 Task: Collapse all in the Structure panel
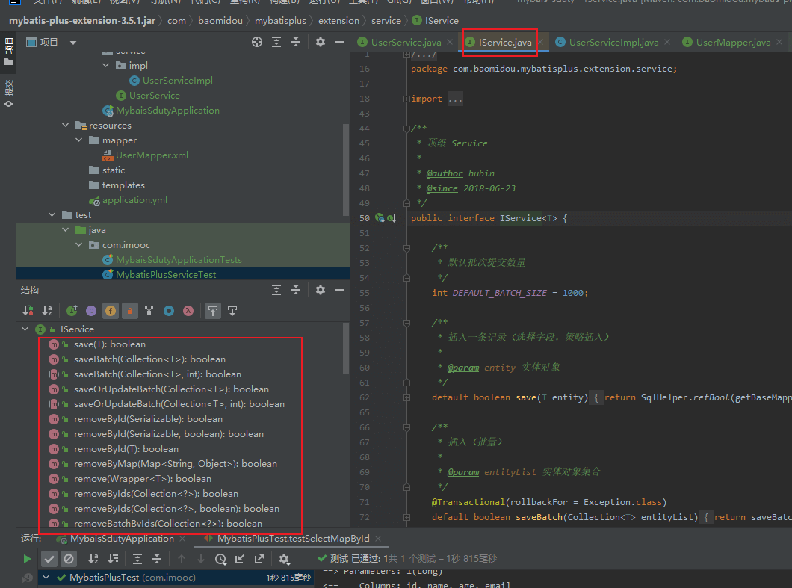click(x=296, y=290)
